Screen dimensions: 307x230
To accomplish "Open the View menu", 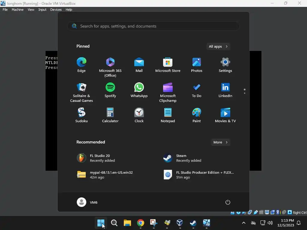I will coord(31,10).
